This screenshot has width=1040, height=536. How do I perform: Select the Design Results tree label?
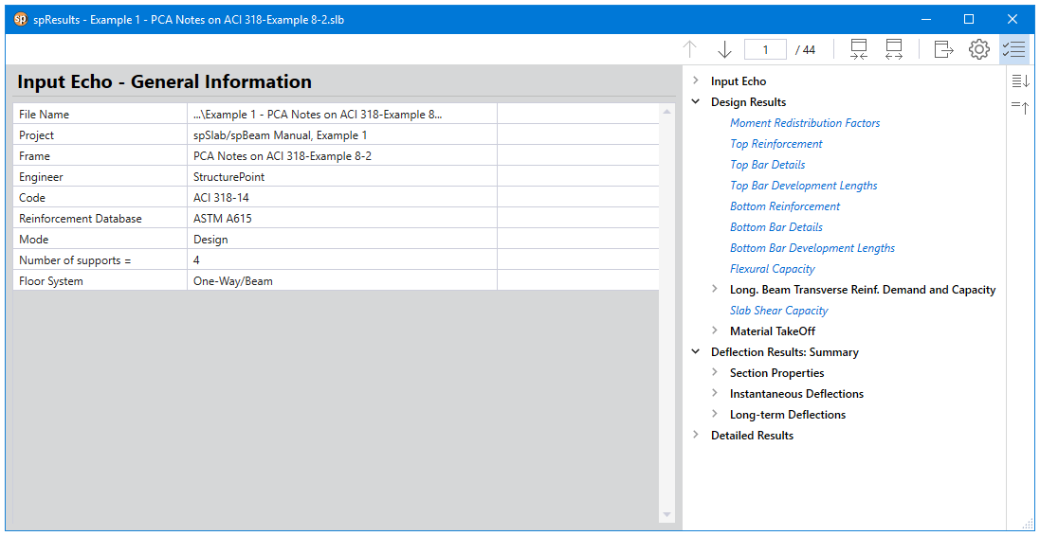click(749, 102)
